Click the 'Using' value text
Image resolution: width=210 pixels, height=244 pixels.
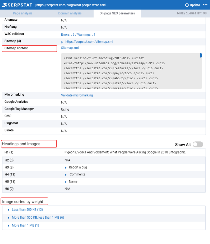(x=65, y=110)
